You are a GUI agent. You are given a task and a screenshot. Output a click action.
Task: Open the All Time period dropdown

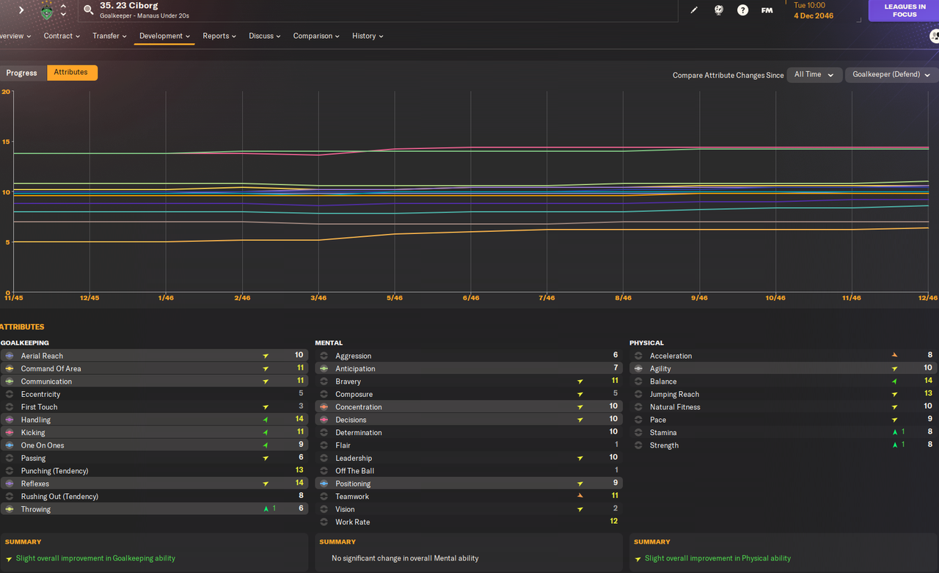(x=814, y=75)
